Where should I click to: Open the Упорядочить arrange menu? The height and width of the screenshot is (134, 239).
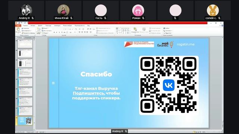click(x=135, y=31)
